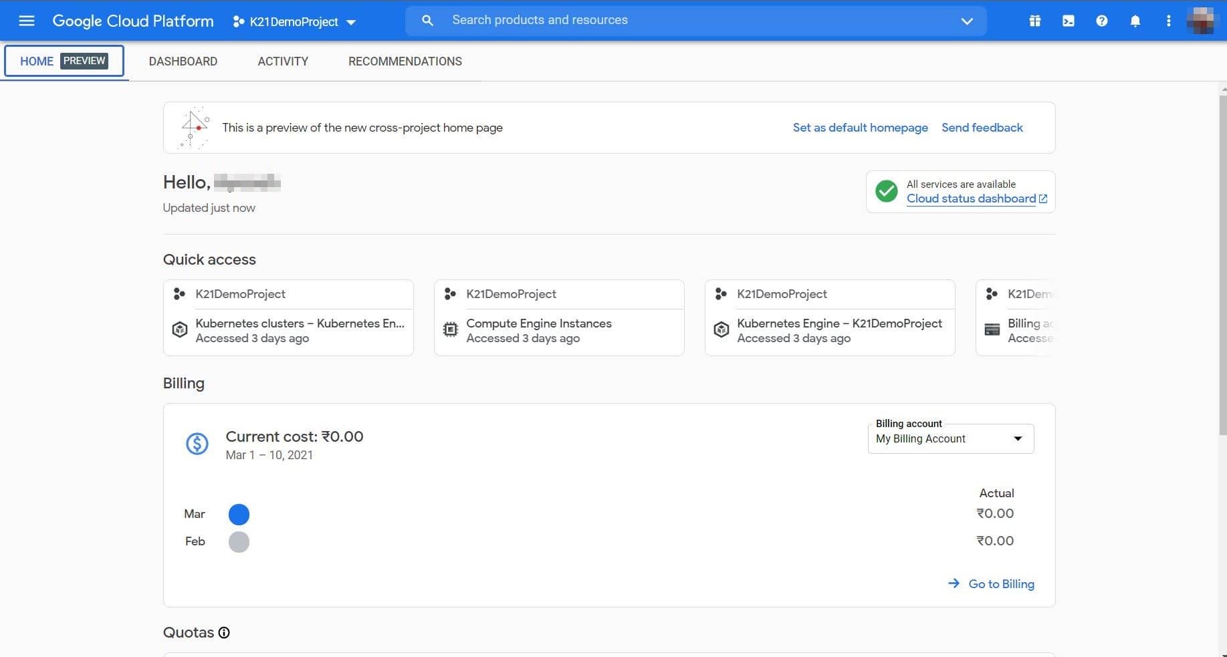Click inside the search products field
This screenshot has height=657, width=1227.
pos(602,19)
